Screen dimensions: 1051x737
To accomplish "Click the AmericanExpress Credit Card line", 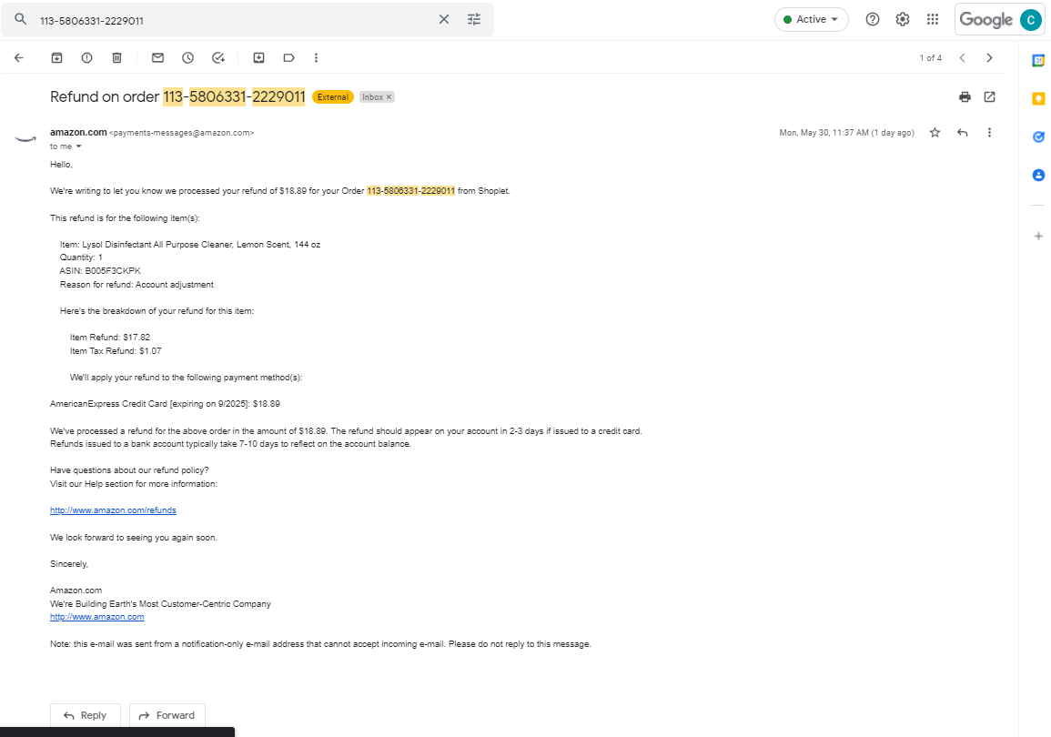I will 165,404.
